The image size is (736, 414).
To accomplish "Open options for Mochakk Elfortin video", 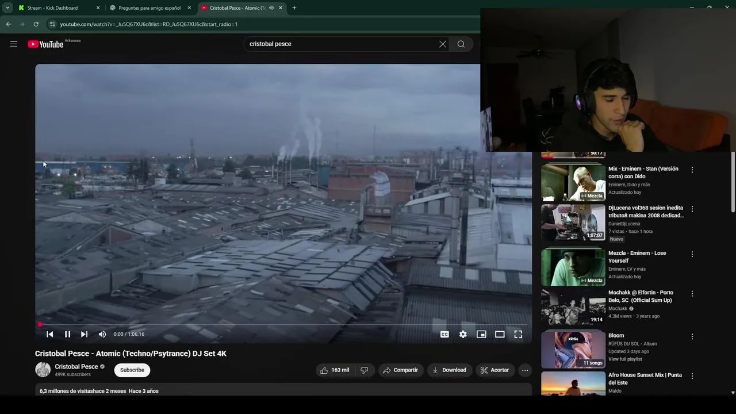I will tap(692, 293).
